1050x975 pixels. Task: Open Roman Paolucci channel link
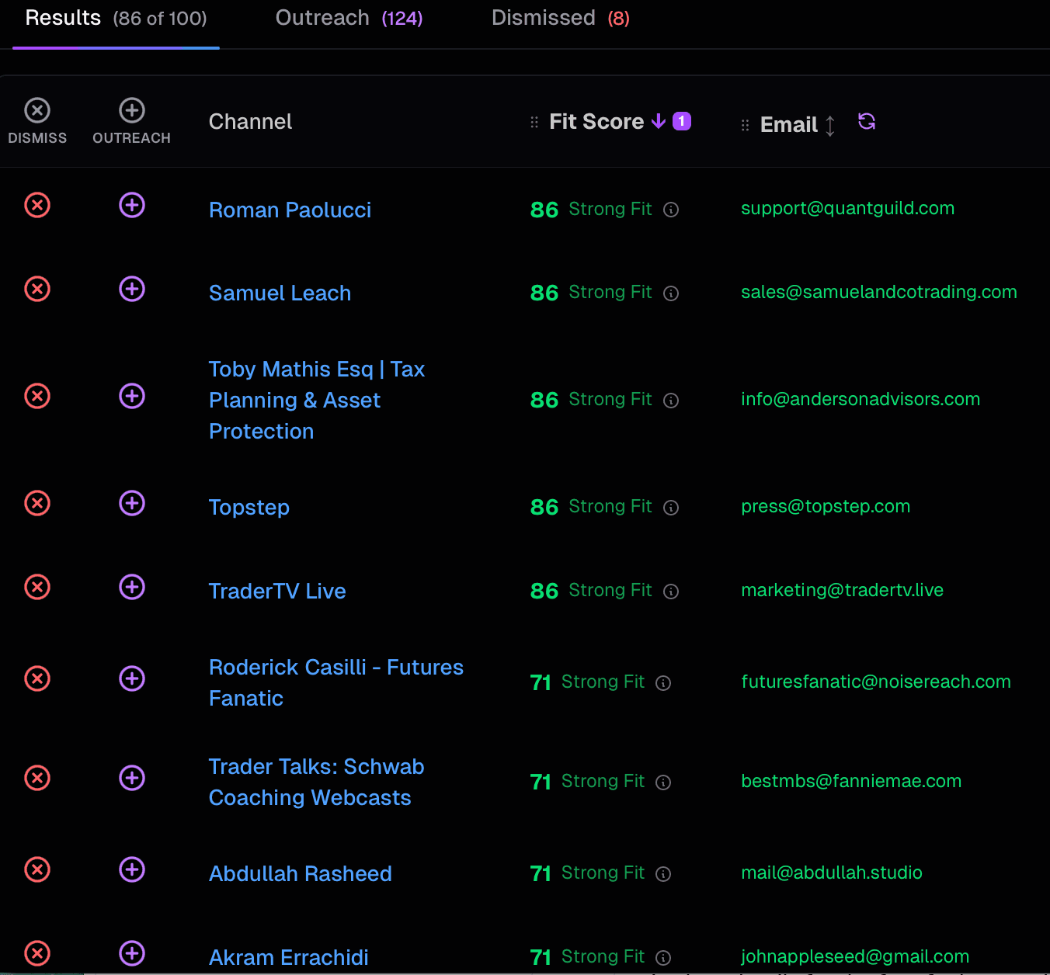click(x=290, y=210)
